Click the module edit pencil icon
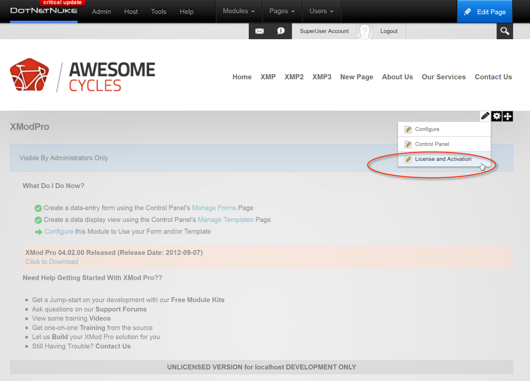Screen dimensions: 530x381 pos(485,116)
